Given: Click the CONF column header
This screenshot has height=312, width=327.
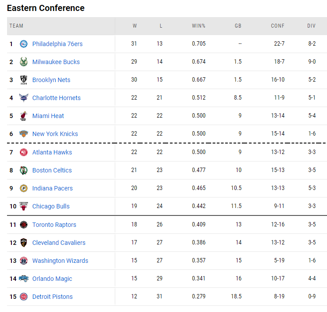Looking at the screenshot, I should click(277, 26).
